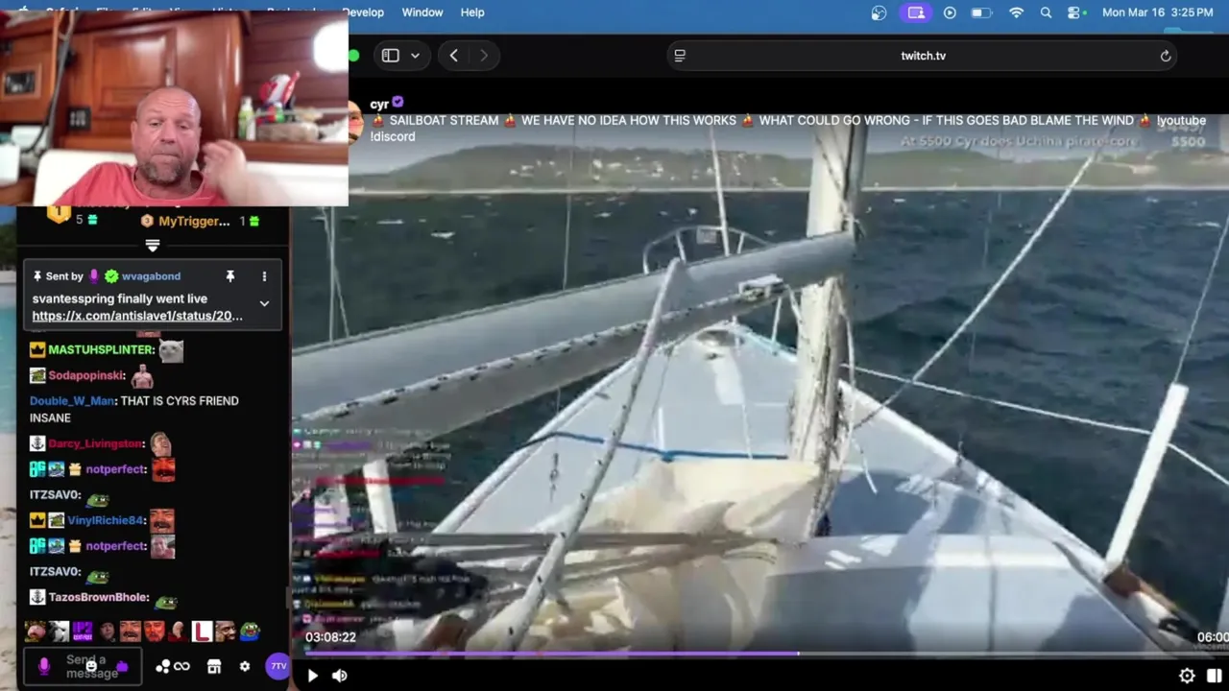Reload the twitch.tv page
This screenshot has height=691, width=1229.
click(x=1166, y=56)
